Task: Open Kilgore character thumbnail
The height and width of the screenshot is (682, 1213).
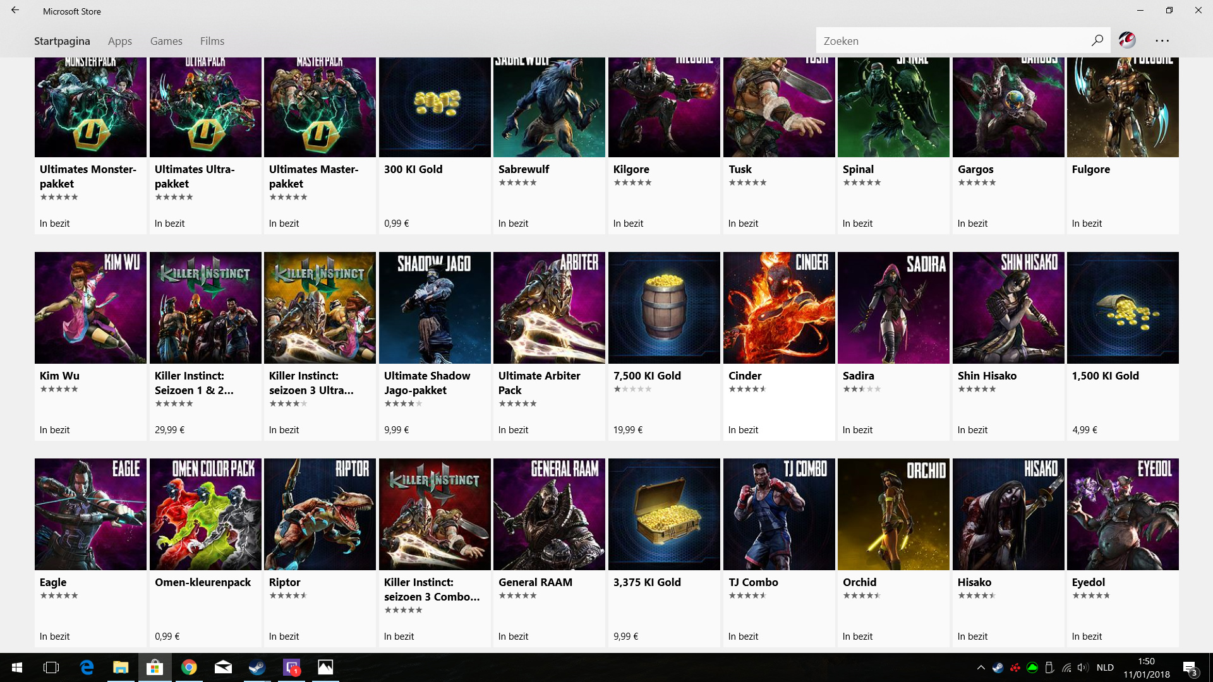Action: [x=664, y=107]
